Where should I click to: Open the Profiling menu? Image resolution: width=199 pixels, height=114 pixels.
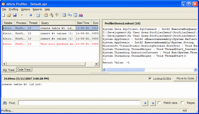coord(13,10)
